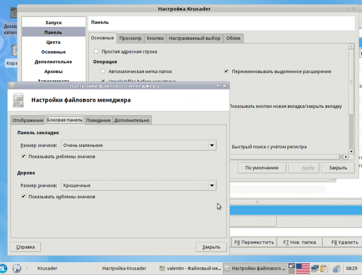Select 'Цвета' in Krusader settings list

[53, 42]
